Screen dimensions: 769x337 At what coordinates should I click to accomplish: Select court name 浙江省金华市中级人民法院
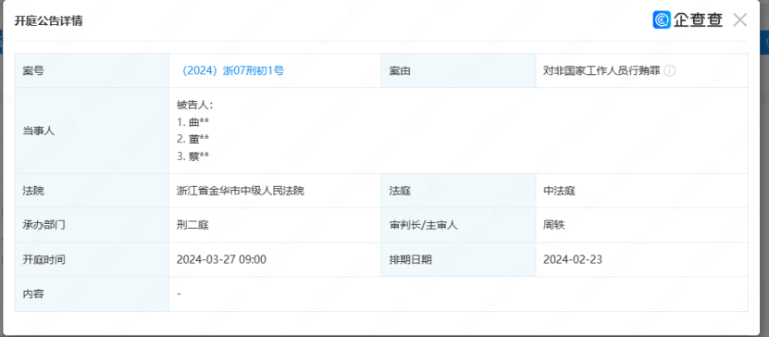tap(241, 191)
